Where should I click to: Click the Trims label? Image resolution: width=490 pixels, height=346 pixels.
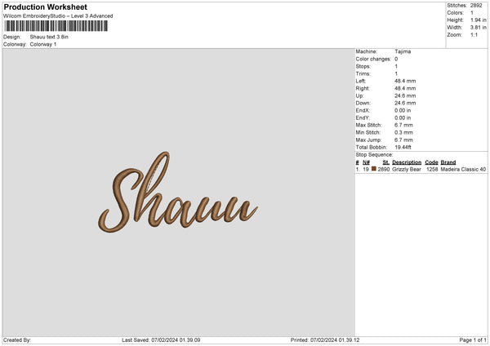click(x=363, y=73)
